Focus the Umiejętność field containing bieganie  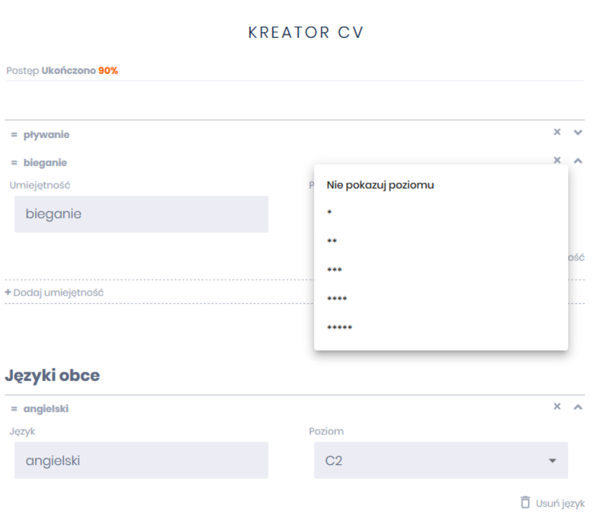point(141,214)
